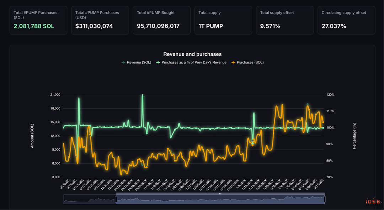Click the 2,081,788 SOL value
The width and height of the screenshot is (384, 210).
point(34,26)
